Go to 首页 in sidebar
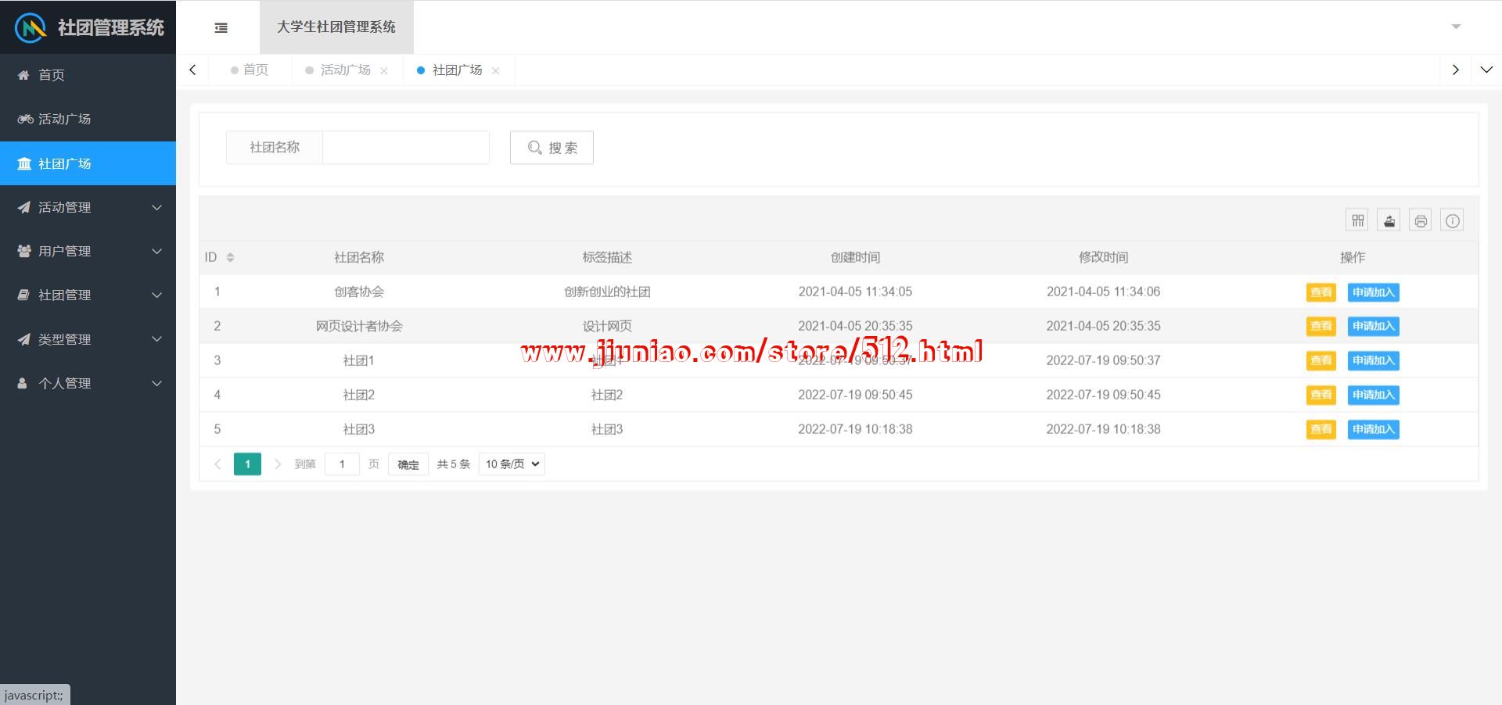The image size is (1502, 705). pyautogui.click(x=88, y=75)
